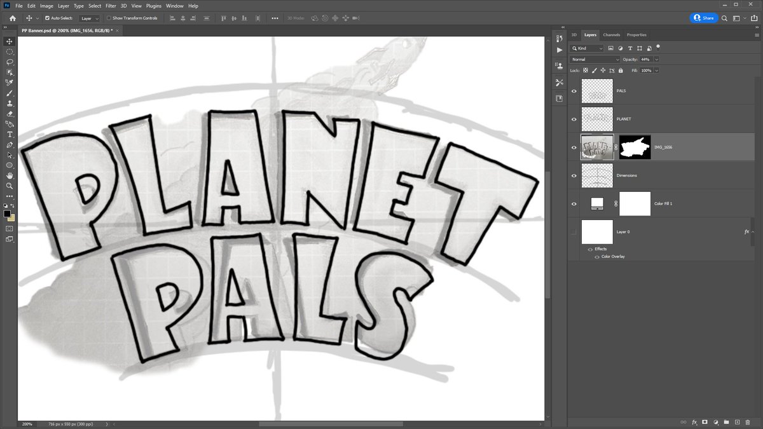Switch to the Properties tab
The width and height of the screenshot is (763, 429).
pyautogui.click(x=636, y=35)
